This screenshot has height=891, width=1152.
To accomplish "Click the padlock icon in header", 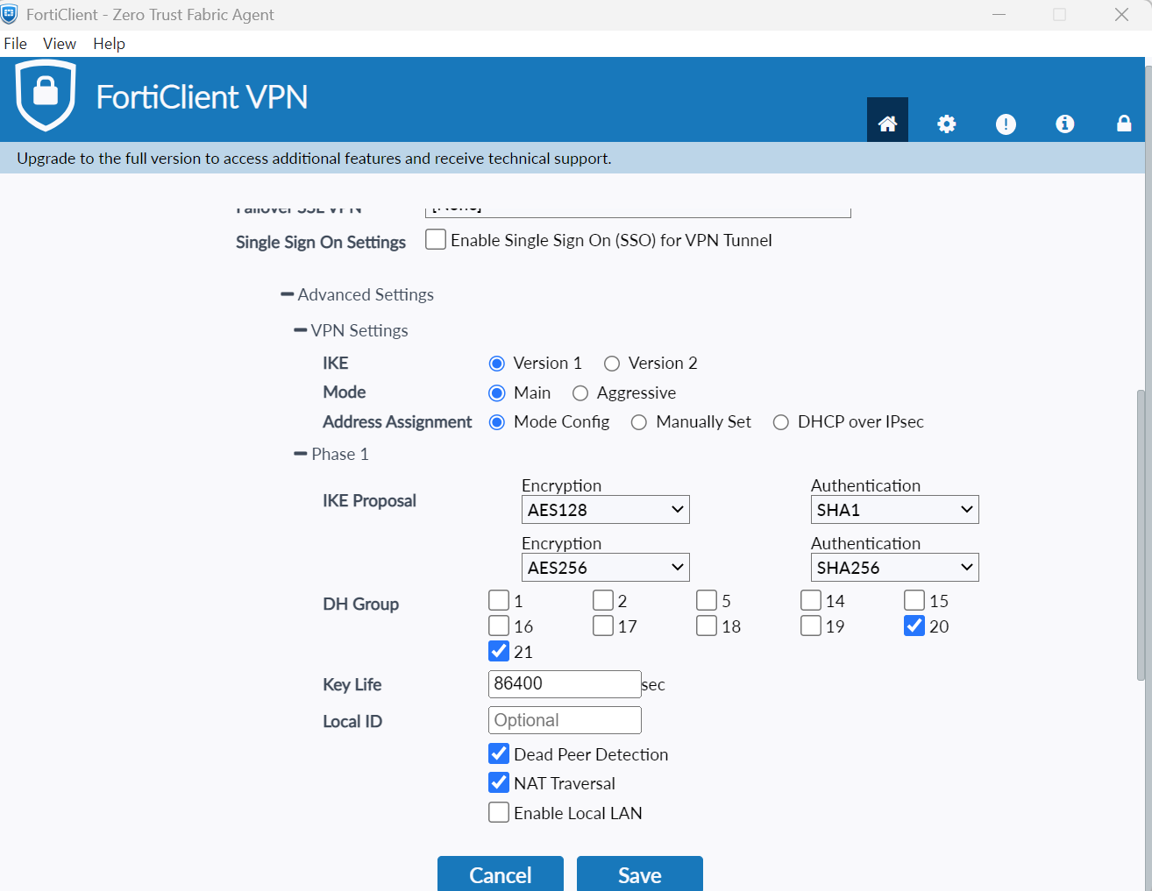I will tap(1123, 124).
